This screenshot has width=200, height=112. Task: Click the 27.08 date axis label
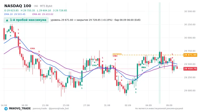point(86,105)
